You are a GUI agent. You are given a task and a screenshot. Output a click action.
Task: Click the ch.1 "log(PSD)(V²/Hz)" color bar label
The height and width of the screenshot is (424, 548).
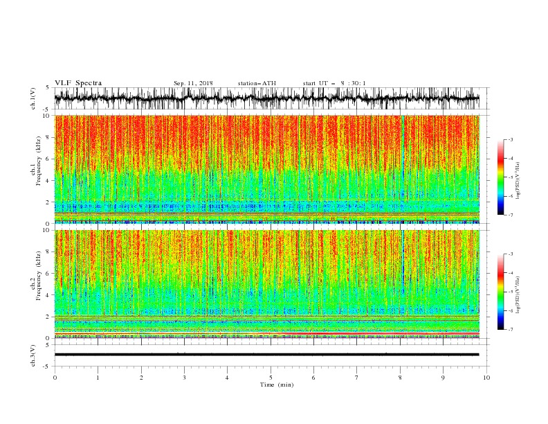pos(518,181)
